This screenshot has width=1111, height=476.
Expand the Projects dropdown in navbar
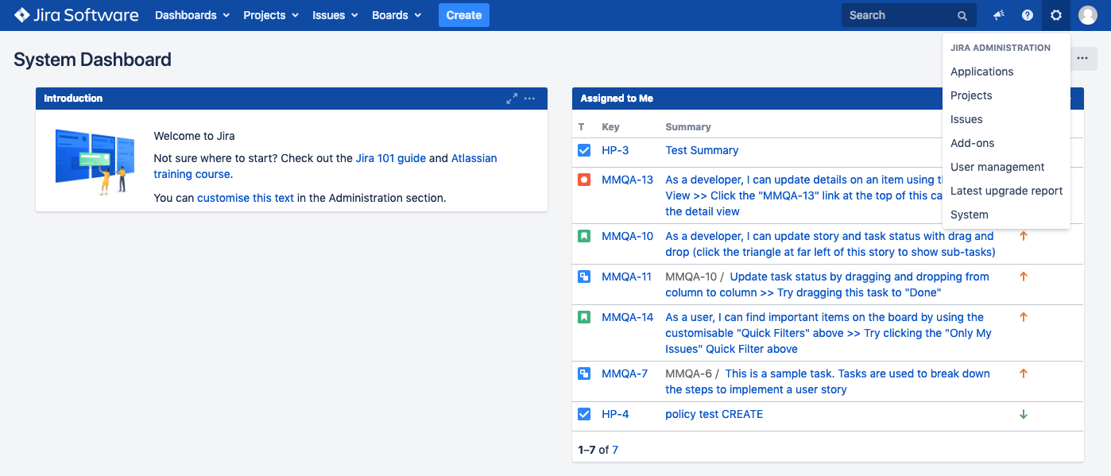point(271,15)
